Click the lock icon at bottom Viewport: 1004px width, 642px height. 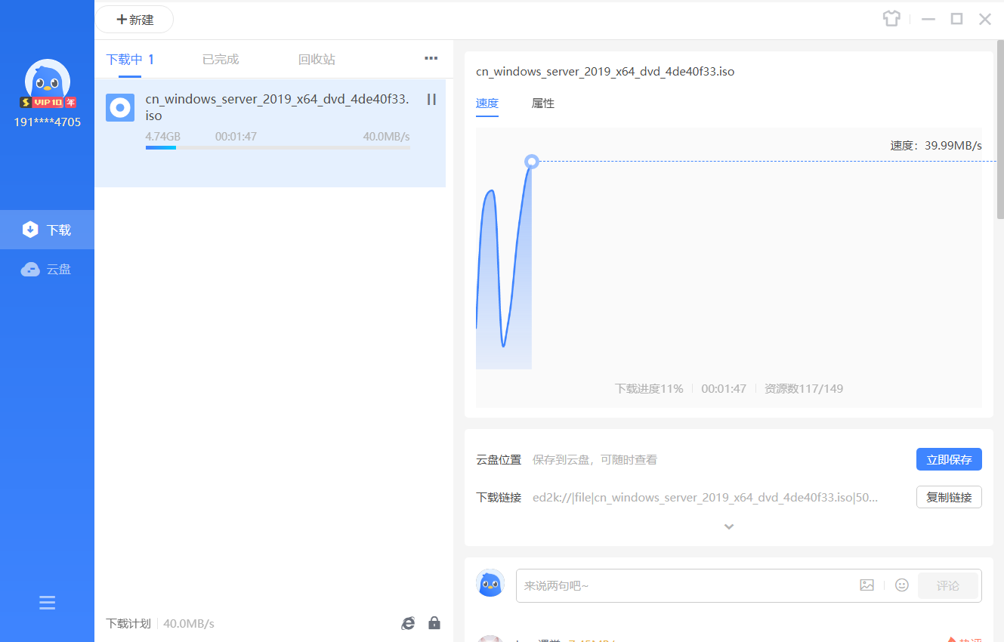(434, 623)
